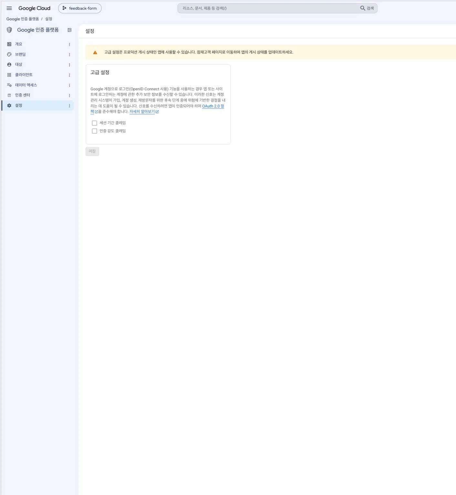456x495 pixels.
Task: Click the 검색 search button
Action: [x=367, y=8]
